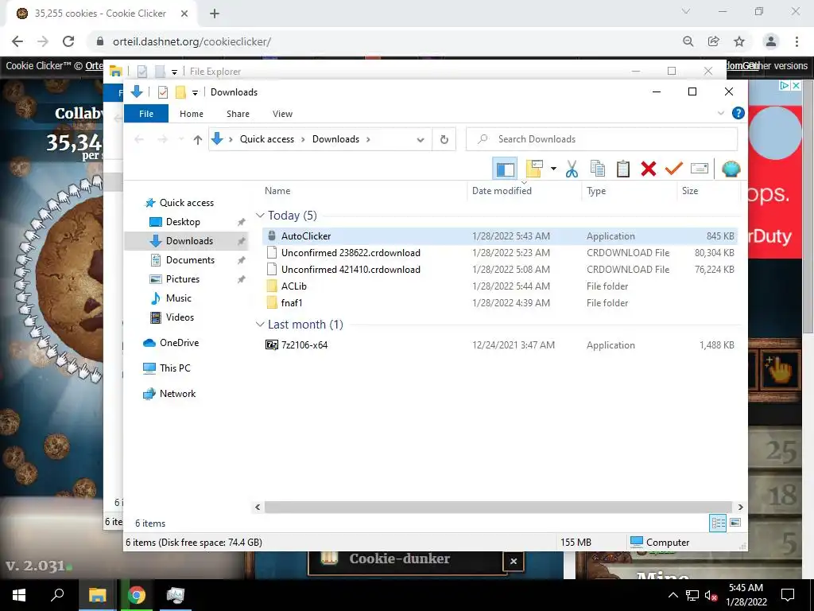Click the Properties checkmark in title bar
Screen dimensions: 814x611
(162, 92)
